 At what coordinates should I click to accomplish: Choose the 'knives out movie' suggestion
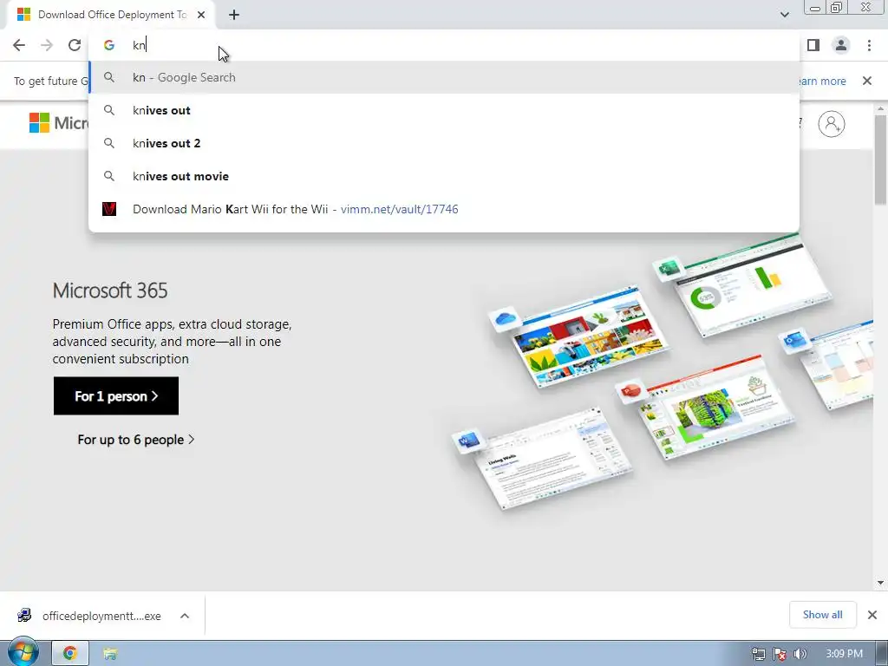pyautogui.click(x=444, y=176)
